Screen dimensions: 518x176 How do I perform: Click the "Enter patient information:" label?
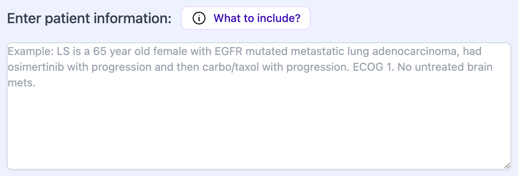pyautogui.click(x=89, y=18)
